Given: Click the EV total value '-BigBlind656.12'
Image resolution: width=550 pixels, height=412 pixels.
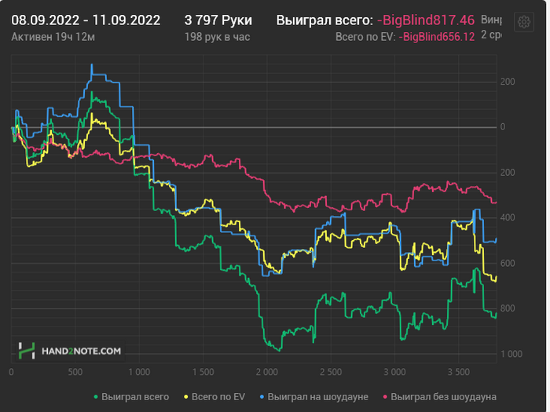Looking at the screenshot, I should pos(437,37).
